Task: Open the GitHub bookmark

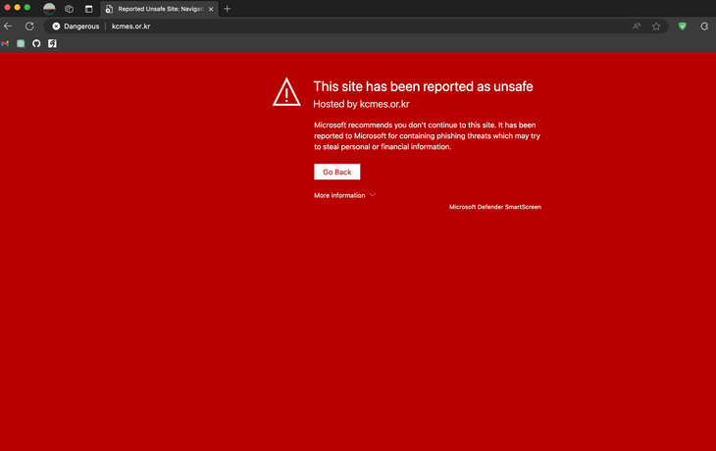Action: [36, 43]
